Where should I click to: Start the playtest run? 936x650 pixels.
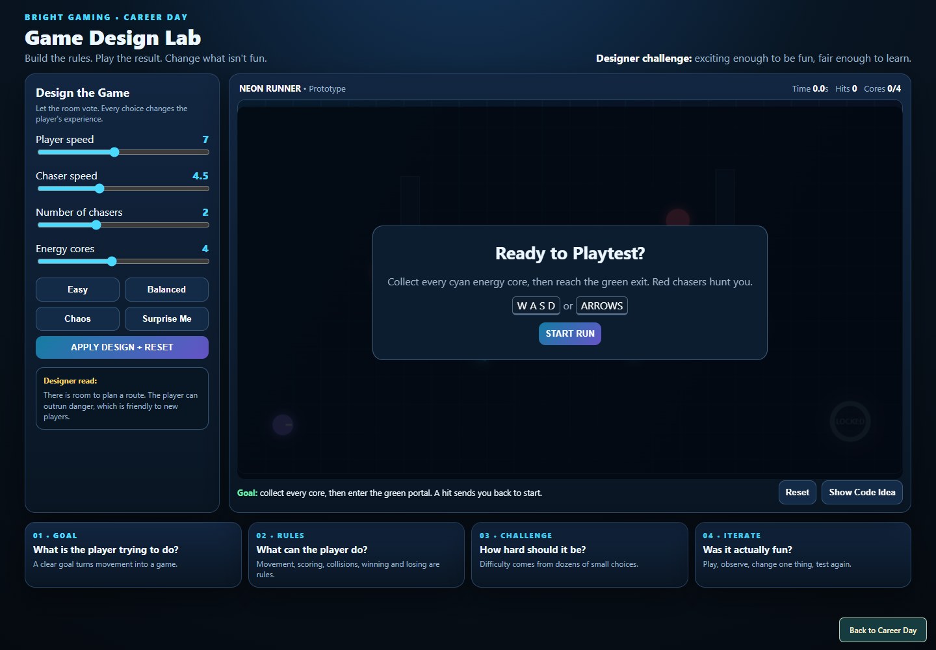pos(570,333)
